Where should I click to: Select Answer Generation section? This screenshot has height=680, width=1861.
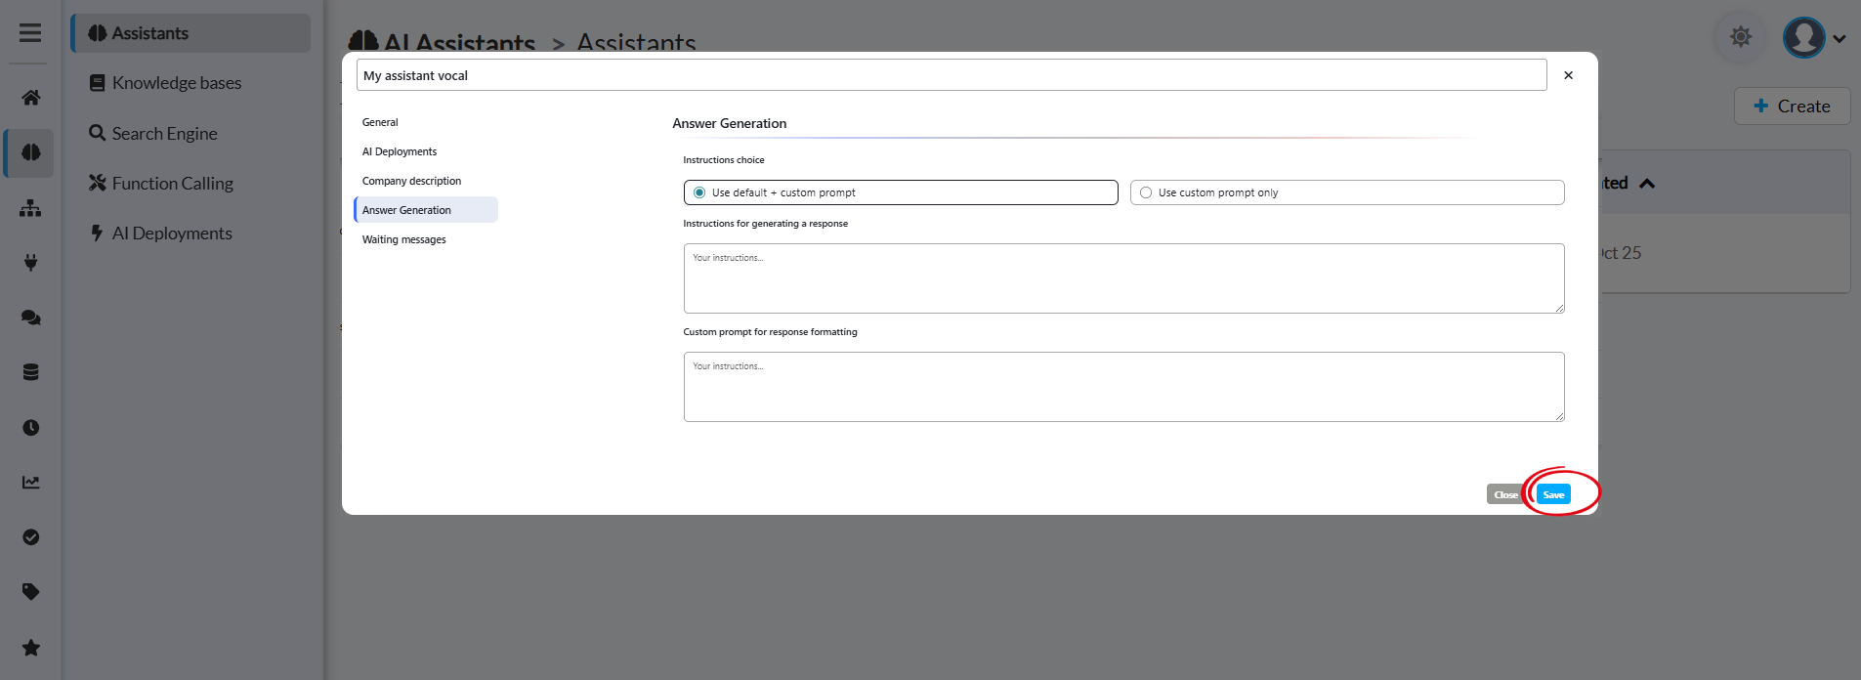tap(426, 210)
